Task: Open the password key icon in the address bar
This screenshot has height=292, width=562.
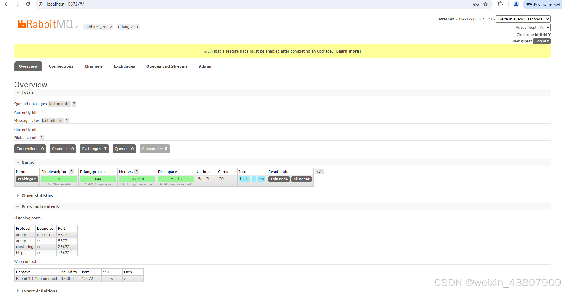Action: 476,4
